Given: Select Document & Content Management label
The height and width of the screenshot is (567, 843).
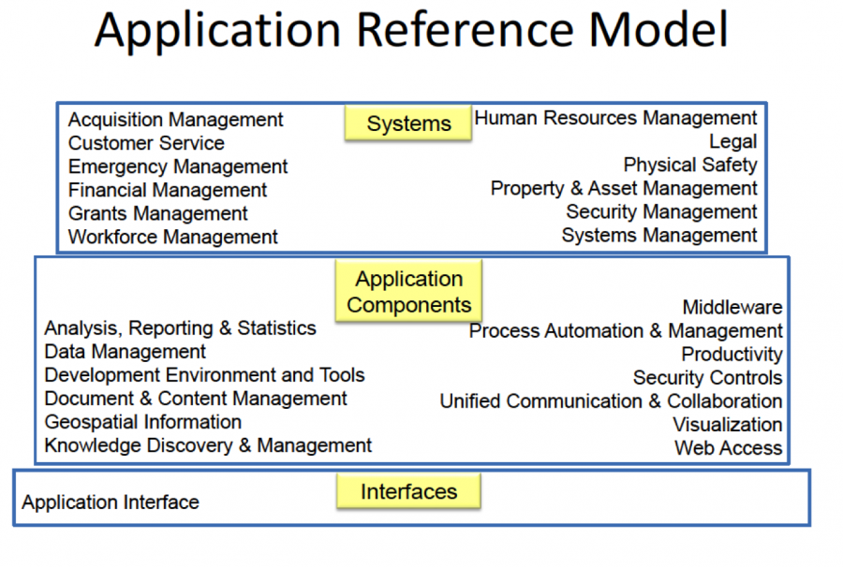Looking at the screenshot, I should point(195,399).
